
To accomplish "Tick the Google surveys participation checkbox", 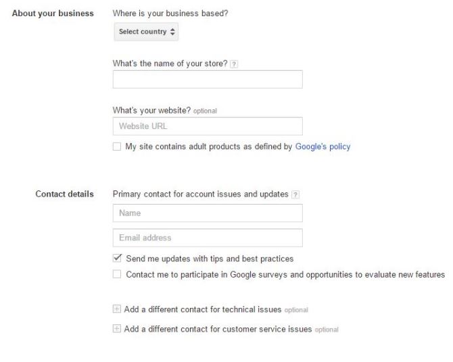I will click(118, 274).
